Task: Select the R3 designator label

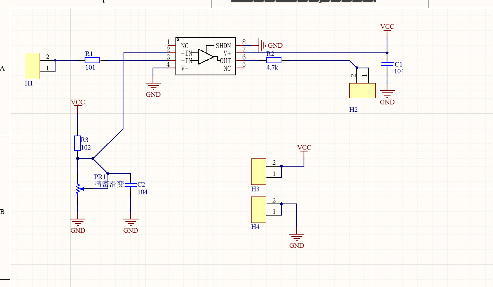Action: [x=85, y=140]
